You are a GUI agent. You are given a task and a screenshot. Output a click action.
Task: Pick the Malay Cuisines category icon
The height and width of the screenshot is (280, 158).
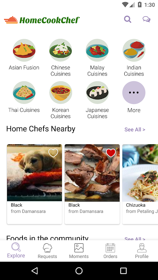point(97,50)
